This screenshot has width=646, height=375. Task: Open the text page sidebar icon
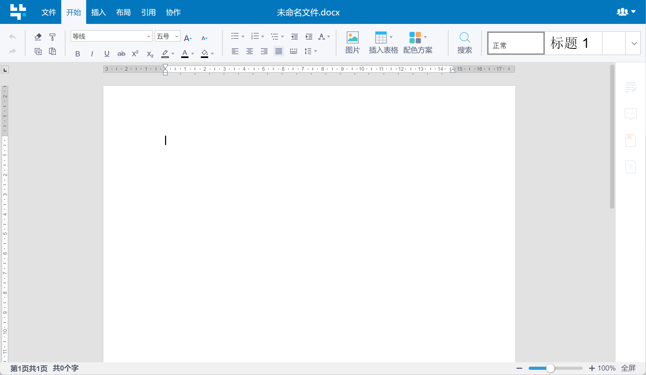[x=631, y=167]
